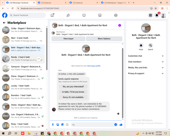This screenshot has width=170, height=136.
Task: Open a new browser tab
Action: tap(134, 3)
